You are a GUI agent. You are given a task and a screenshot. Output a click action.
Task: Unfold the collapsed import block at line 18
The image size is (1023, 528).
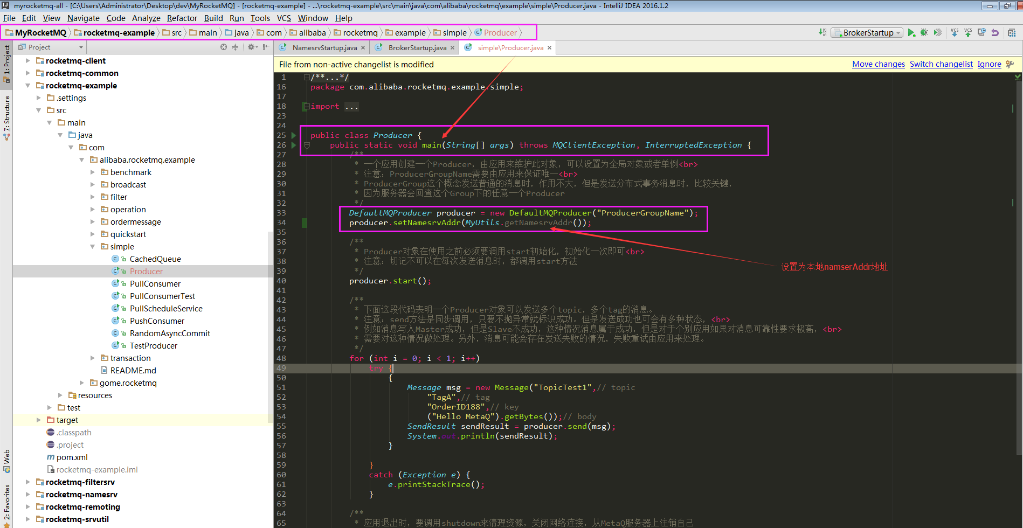[x=306, y=107]
